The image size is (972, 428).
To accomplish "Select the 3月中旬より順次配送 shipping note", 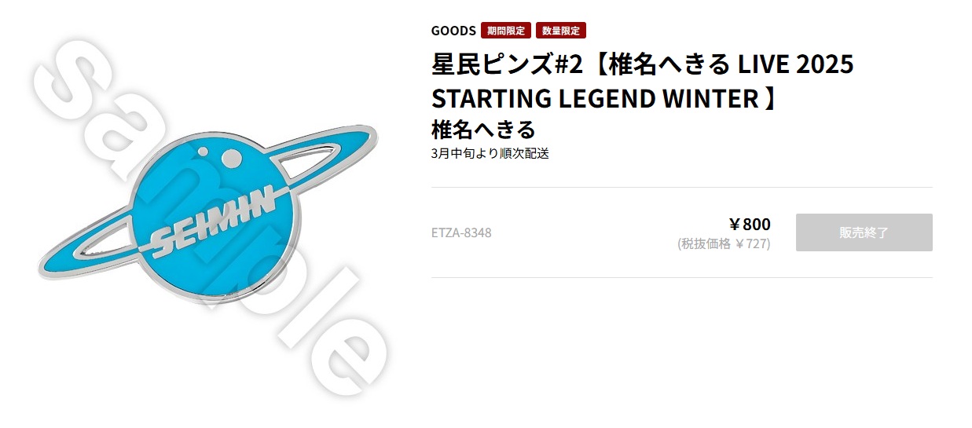I will pyautogui.click(x=490, y=153).
